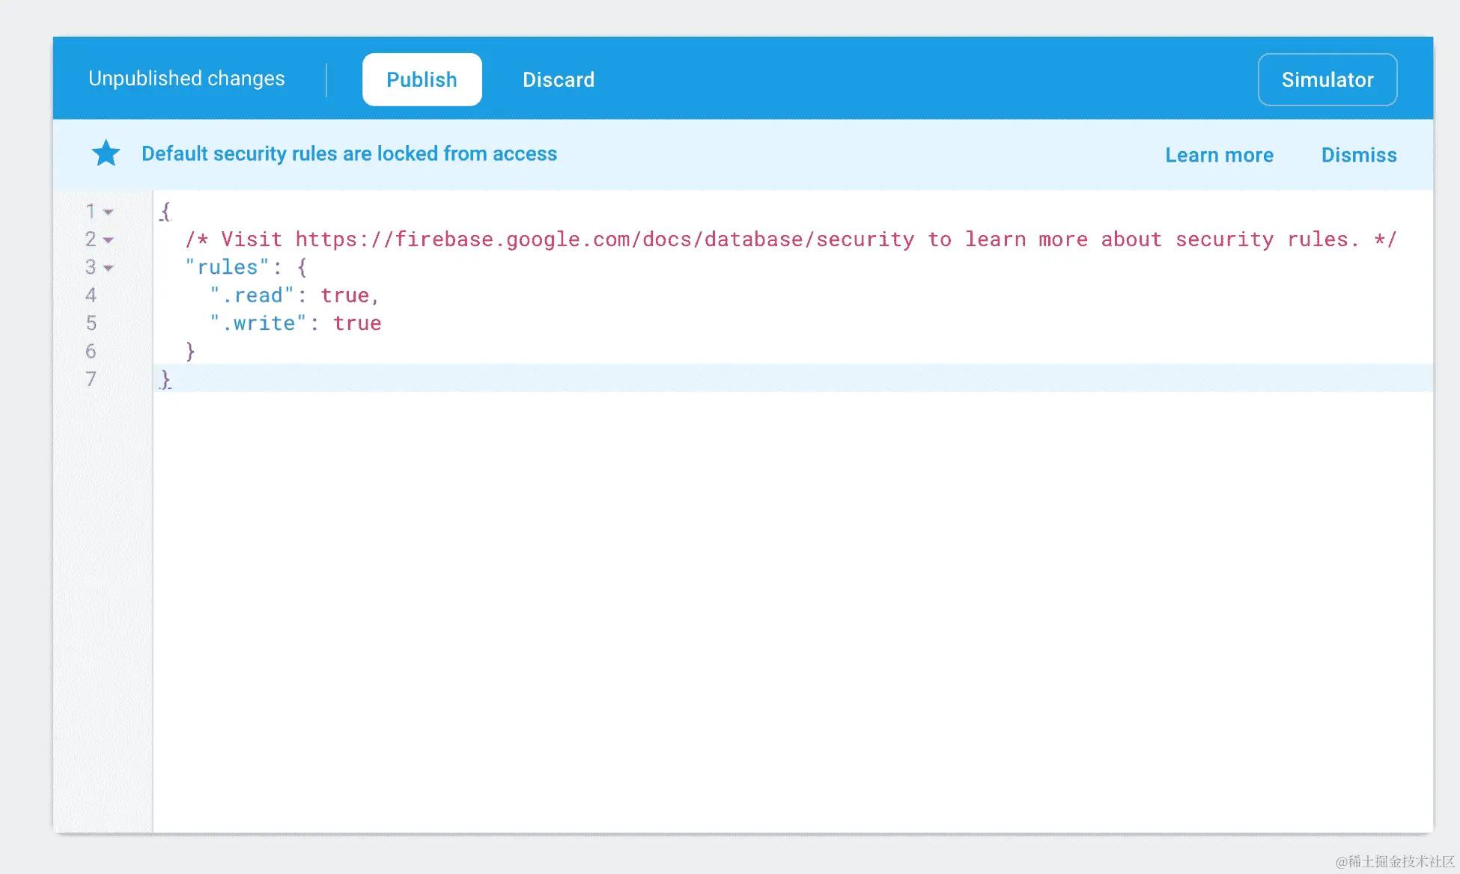The width and height of the screenshot is (1460, 874).
Task: Collapse the fold arrow on line 1
Action: click(x=109, y=212)
